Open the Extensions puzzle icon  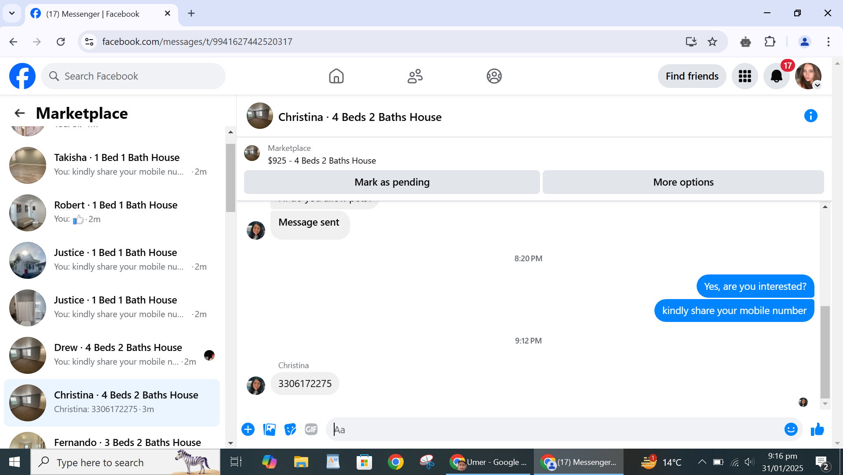click(770, 42)
